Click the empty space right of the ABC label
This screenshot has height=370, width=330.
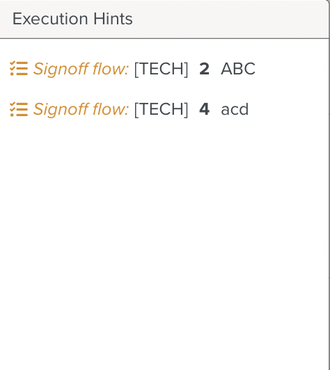[292, 69]
